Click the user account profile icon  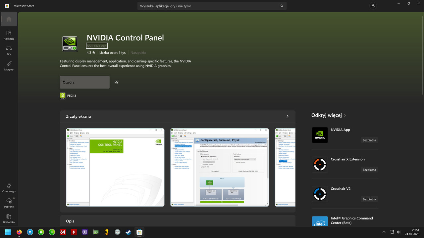373,6
